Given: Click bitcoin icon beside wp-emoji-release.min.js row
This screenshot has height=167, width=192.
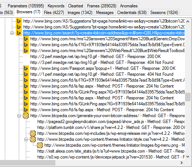Looking at the screenshot, I should click(33, 133).
